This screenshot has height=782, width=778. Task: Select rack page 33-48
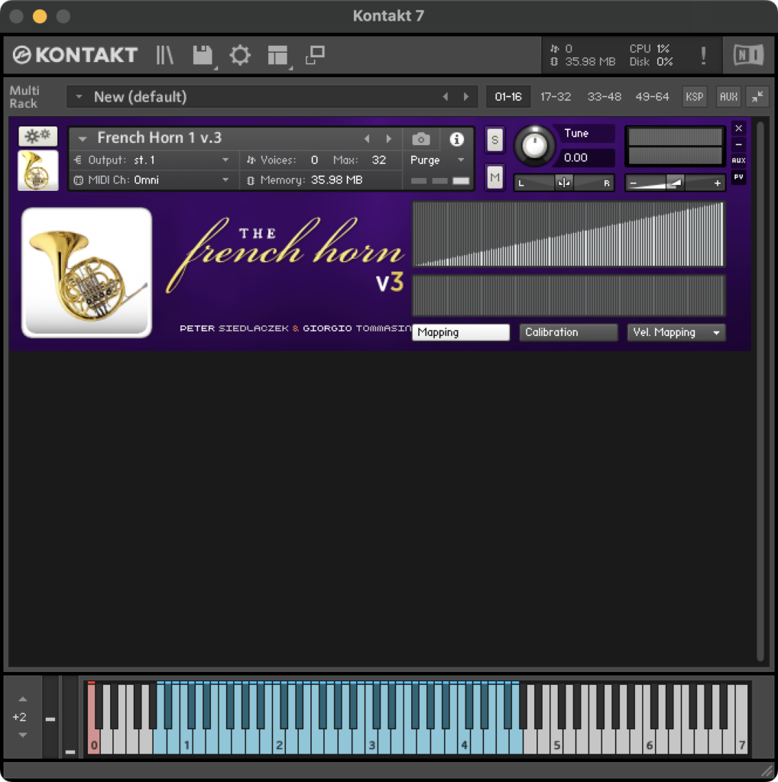604,97
